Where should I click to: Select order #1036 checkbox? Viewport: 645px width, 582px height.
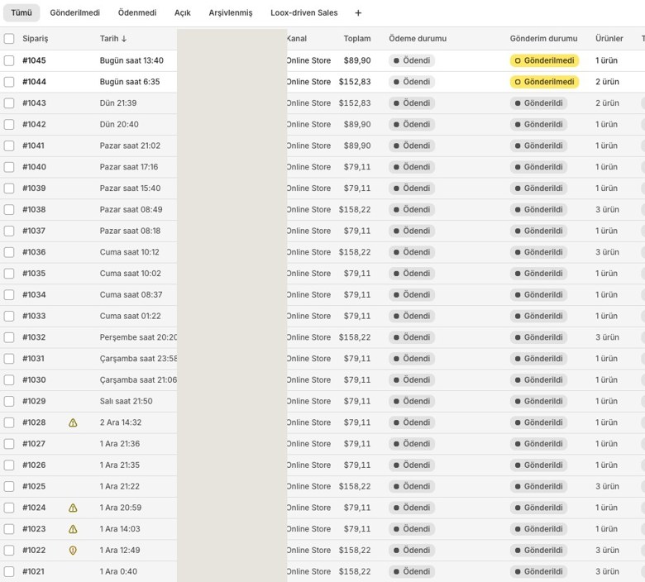[x=9, y=252]
